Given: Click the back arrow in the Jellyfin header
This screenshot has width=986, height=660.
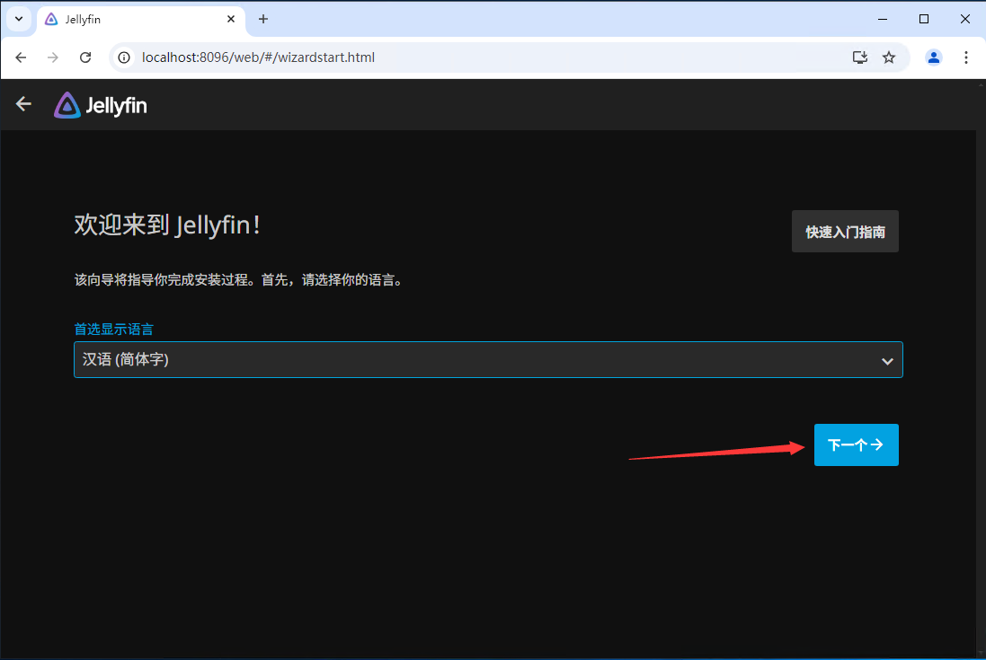Looking at the screenshot, I should (22, 103).
